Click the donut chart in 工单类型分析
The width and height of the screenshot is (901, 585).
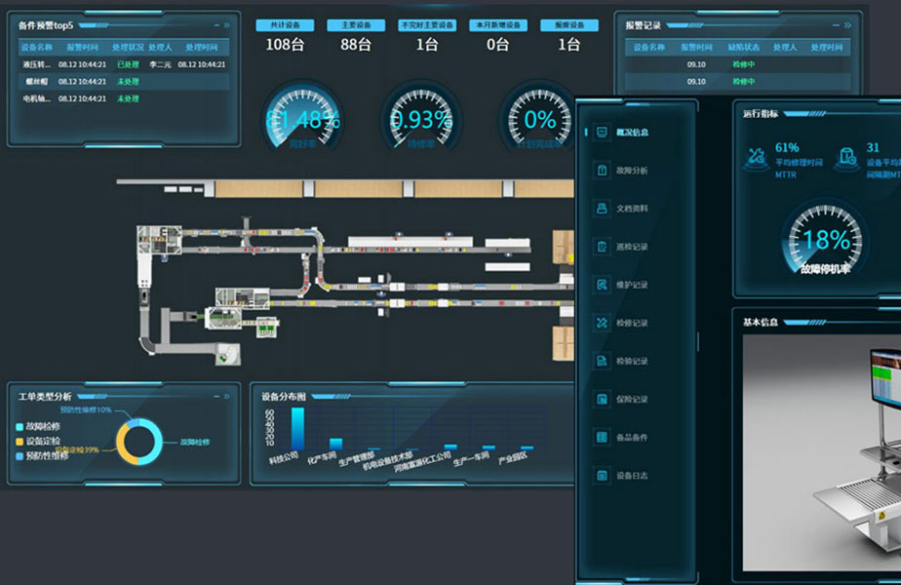coord(139,442)
